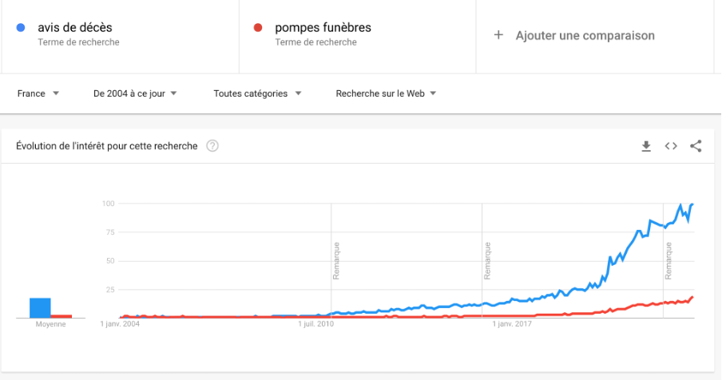722x380 pixels.
Task: Expand the 'De 2004 à ce jour' date range
Action: 135,93
